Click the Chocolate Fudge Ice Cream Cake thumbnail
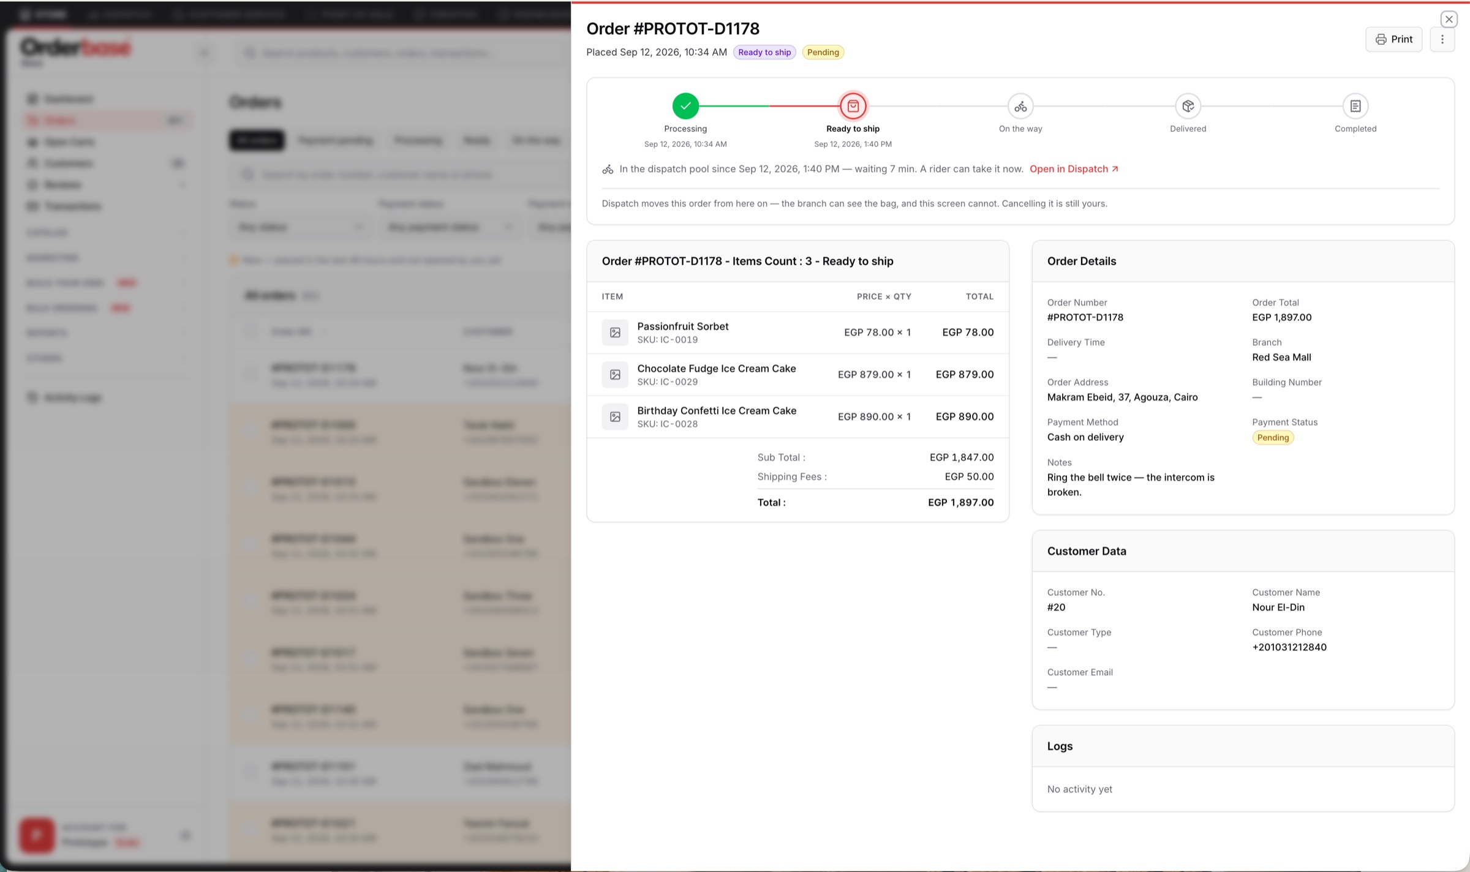This screenshot has width=1470, height=872. tap(615, 375)
